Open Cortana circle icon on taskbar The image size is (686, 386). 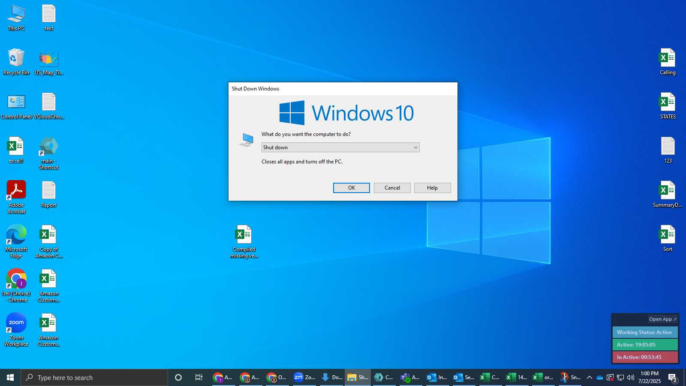(178, 377)
